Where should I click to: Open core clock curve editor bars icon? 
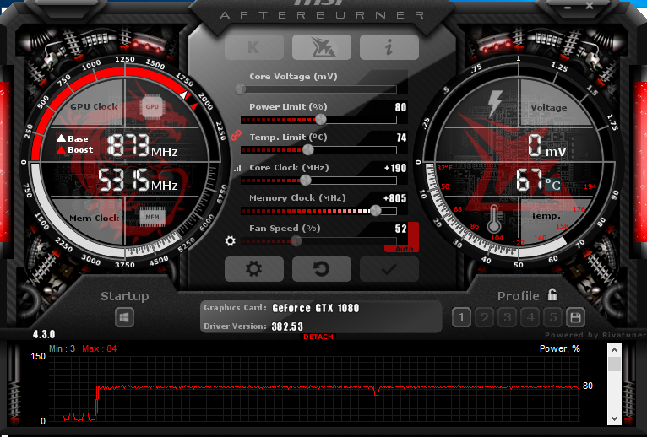coord(237,168)
